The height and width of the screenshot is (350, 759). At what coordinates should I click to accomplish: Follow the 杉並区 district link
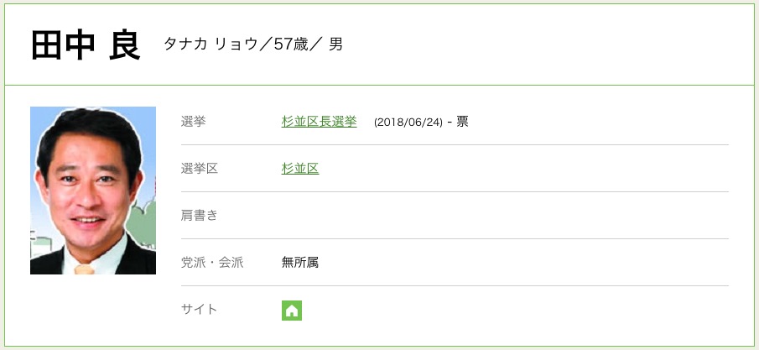[x=300, y=169]
